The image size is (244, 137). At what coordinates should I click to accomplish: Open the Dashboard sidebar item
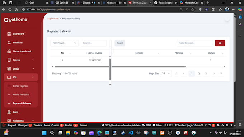18,34
